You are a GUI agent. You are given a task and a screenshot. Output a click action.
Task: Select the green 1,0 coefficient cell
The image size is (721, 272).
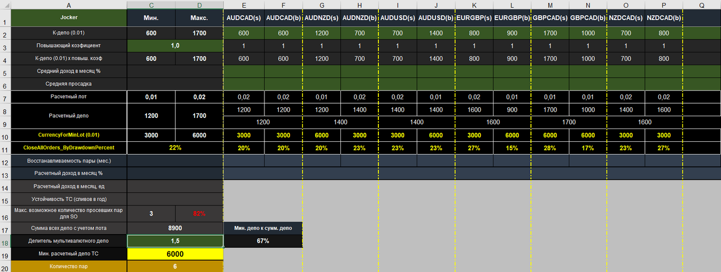pyautogui.click(x=175, y=45)
